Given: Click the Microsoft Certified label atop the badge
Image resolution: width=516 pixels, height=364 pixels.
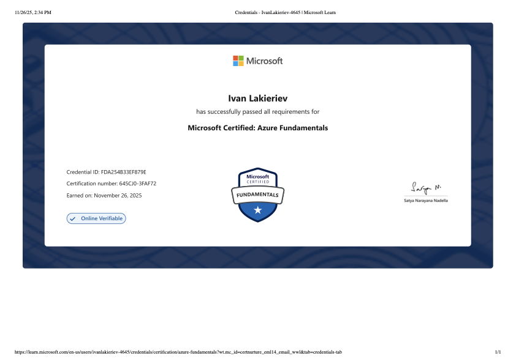Looking at the screenshot, I should (x=258, y=178).
